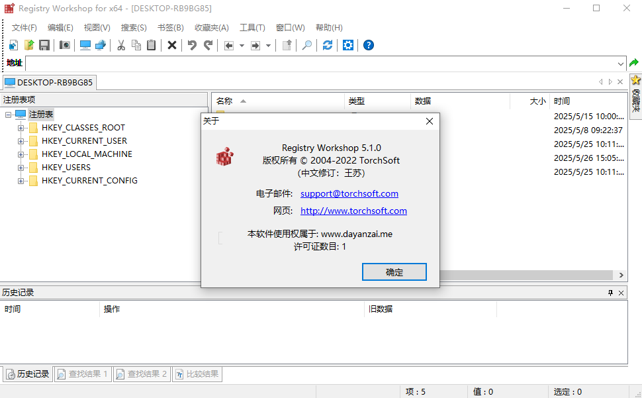642x398 pixels.
Task: Open the 收藏夹(A) menu
Action: [x=212, y=27]
